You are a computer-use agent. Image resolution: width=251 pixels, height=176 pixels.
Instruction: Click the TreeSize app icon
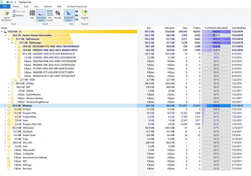click(x=2, y=2)
